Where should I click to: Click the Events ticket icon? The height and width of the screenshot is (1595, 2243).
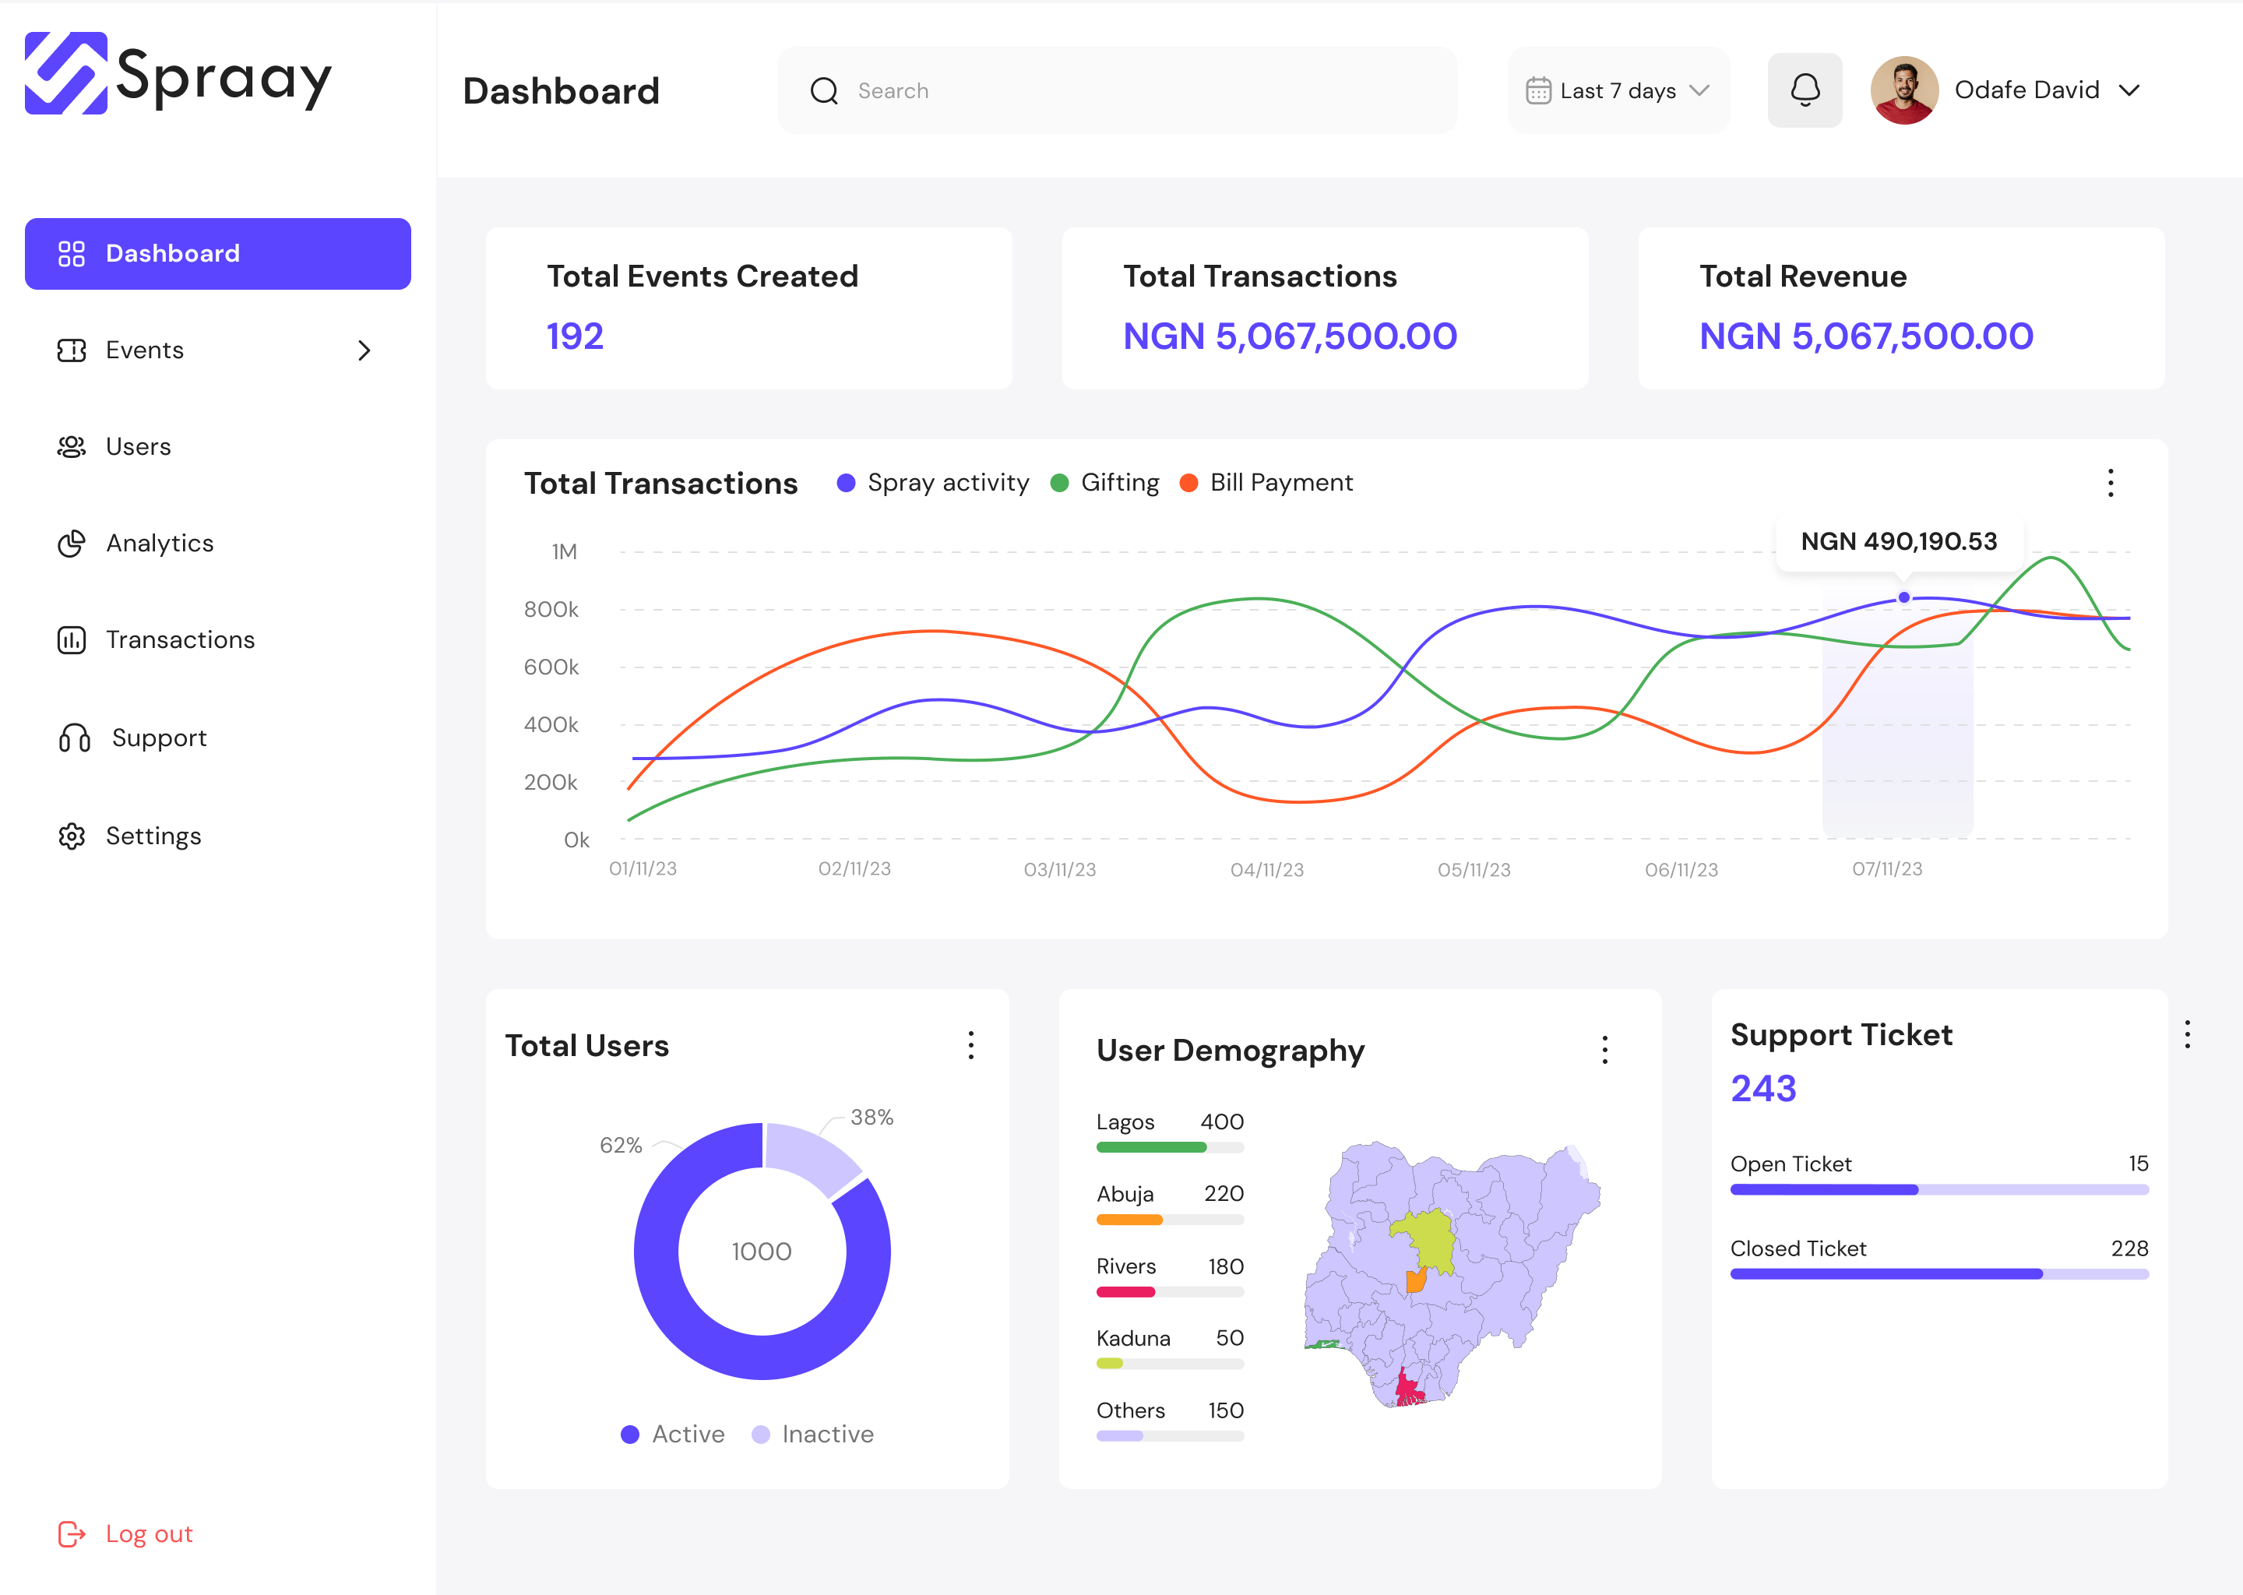tap(71, 350)
